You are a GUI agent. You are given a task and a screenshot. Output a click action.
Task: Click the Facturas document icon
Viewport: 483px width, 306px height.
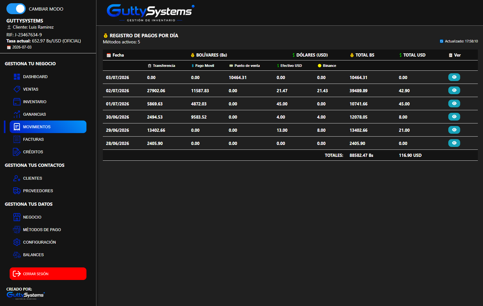(x=17, y=139)
